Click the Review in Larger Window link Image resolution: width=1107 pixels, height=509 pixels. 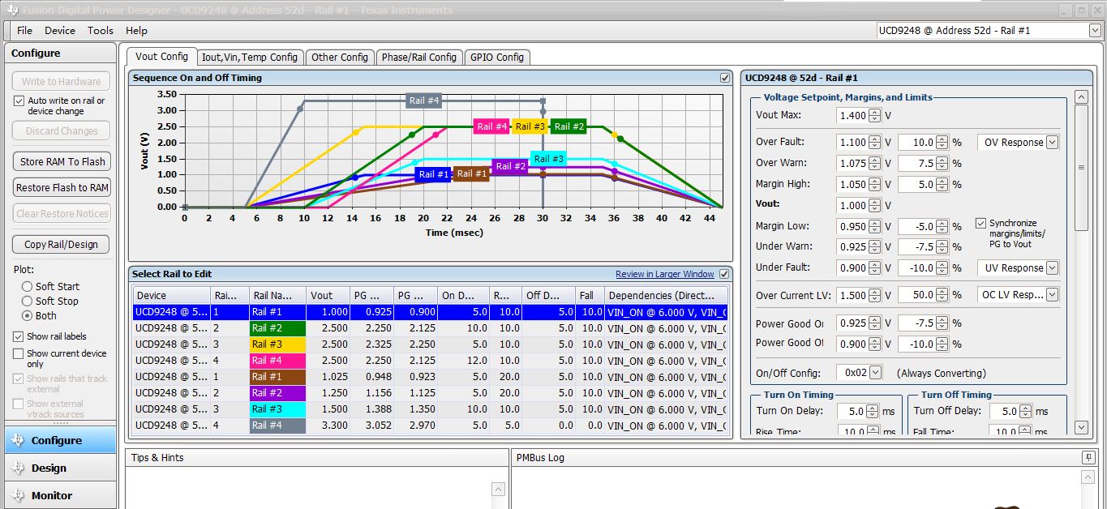(x=664, y=274)
